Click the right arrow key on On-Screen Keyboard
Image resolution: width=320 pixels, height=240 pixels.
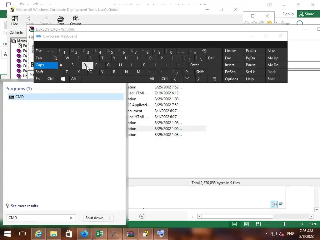pyautogui.click(x=198, y=79)
